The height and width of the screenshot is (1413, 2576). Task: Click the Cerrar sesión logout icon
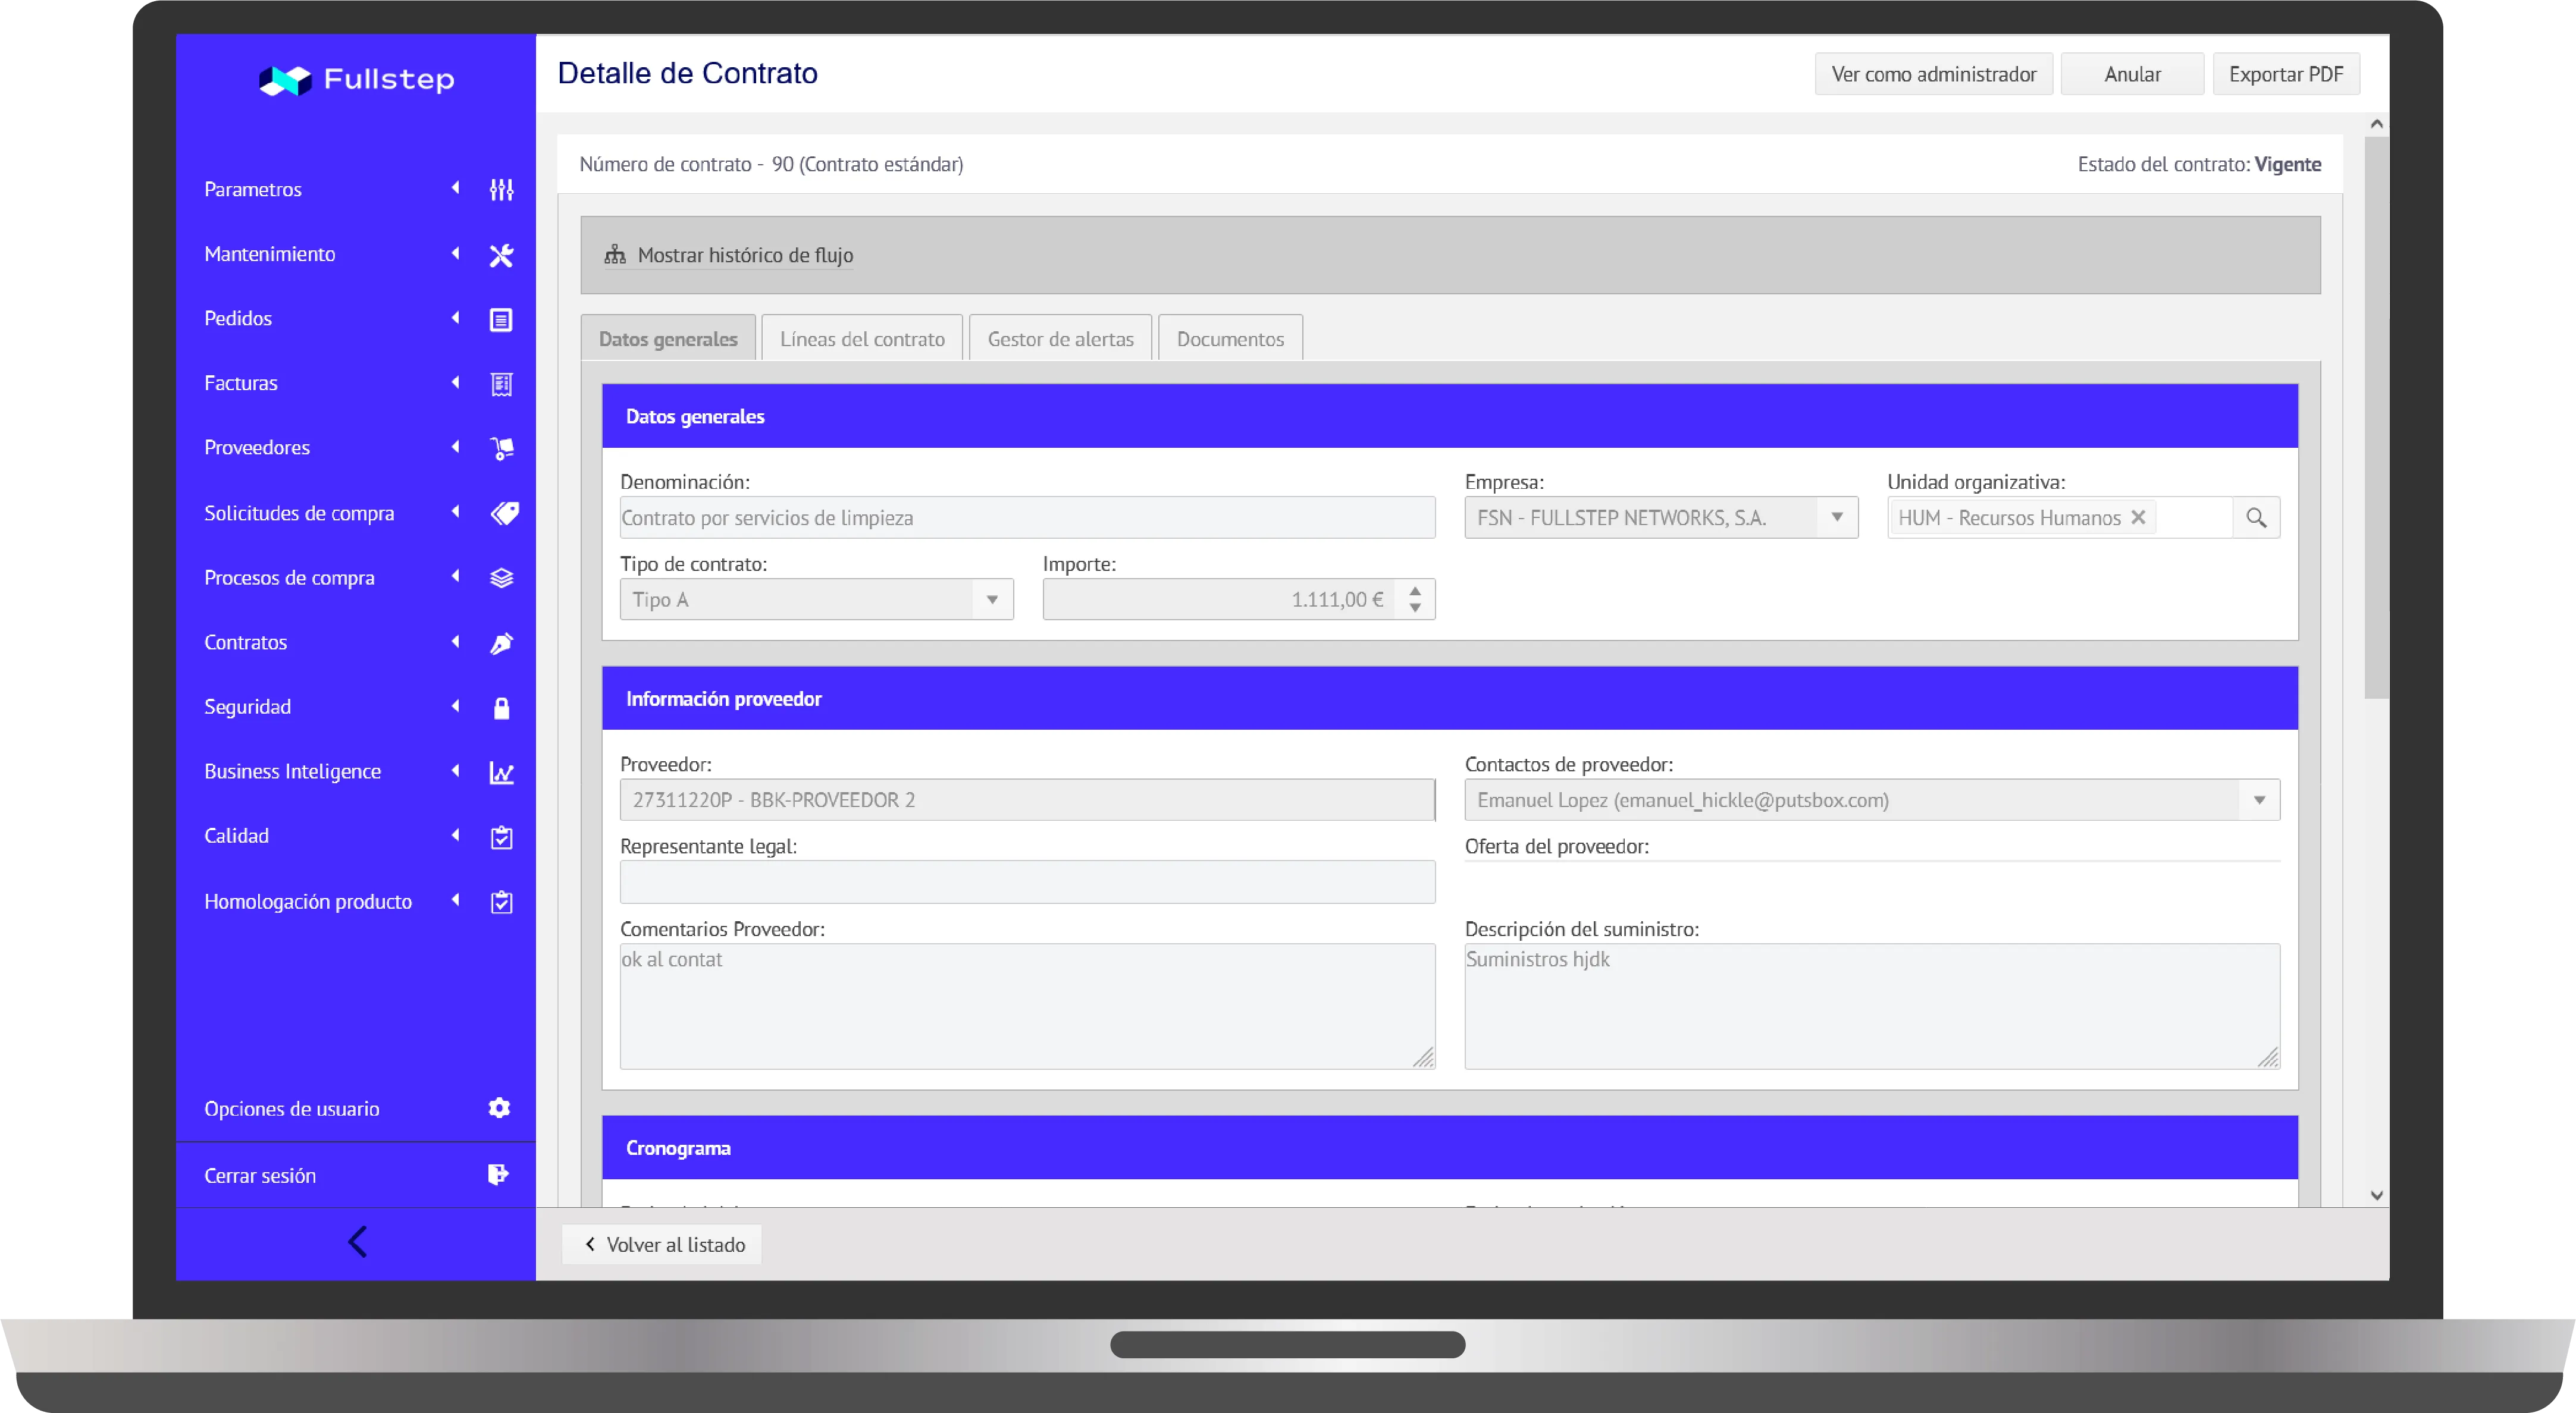pos(498,1175)
